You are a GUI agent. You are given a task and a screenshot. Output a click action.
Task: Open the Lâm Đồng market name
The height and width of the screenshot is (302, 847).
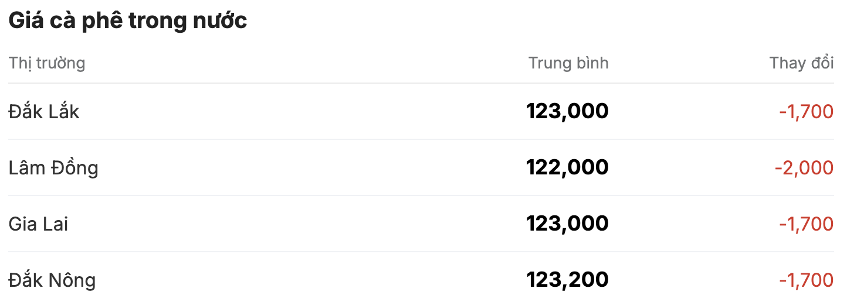[x=53, y=168]
